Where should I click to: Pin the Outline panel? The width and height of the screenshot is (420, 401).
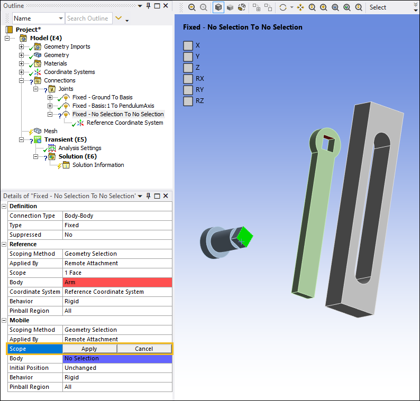pyautogui.click(x=148, y=5)
